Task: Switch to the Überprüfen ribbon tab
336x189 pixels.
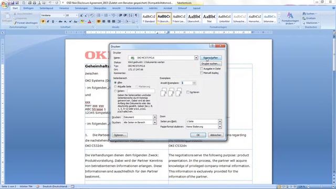Action: pyautogui.click(x=100, y=8)
